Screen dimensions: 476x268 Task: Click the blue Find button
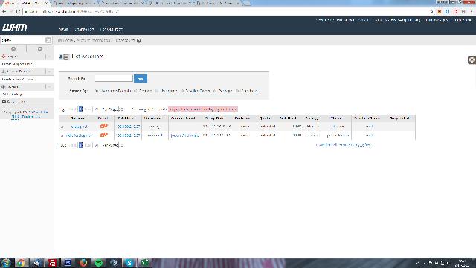pos(141,79)
